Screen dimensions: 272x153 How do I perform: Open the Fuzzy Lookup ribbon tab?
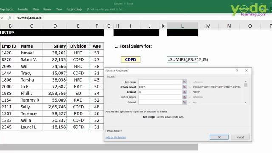(74, 9)
